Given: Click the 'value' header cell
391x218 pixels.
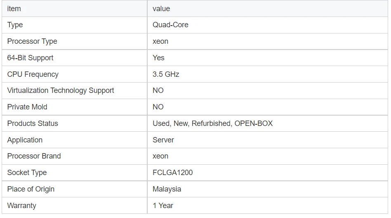Looking at the screenshot, I should pyautogui.click(x=161, y=9).
